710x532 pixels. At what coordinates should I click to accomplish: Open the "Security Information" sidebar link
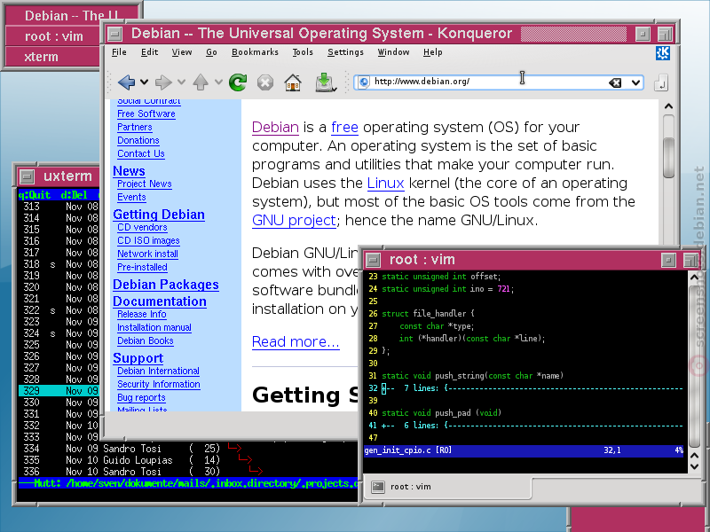(x=159, y=384)
